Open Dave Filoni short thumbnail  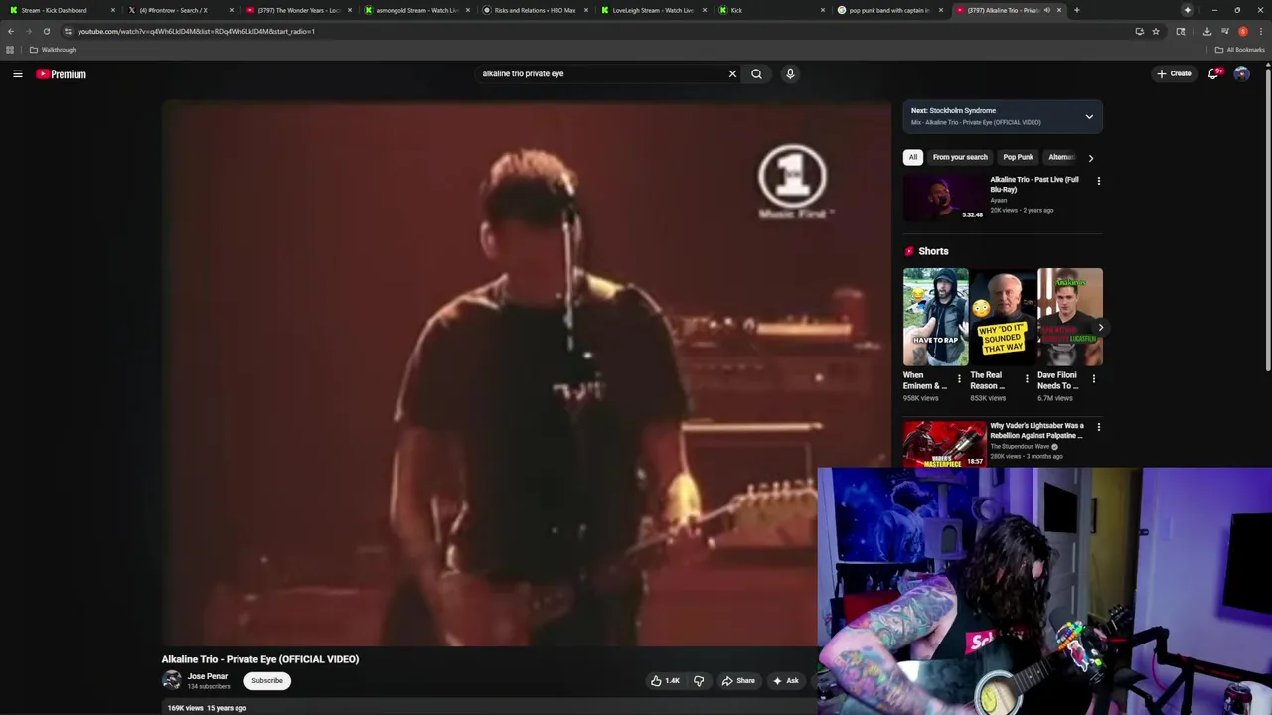click(1070, 318)
